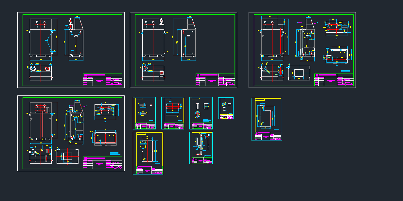
Task: Select the red rectangular detail view in bottom-left sheet
Action: click(x=105, y=138)
